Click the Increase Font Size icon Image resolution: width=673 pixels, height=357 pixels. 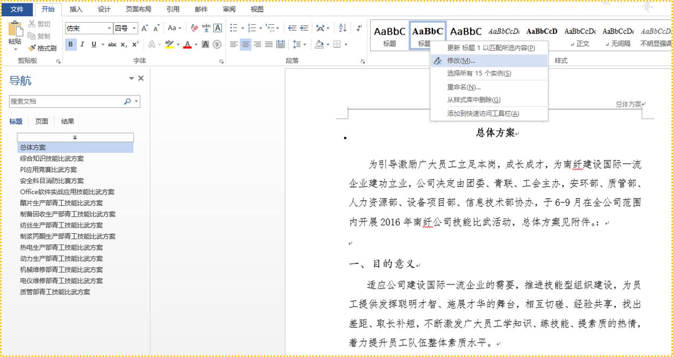click(145, 28)
